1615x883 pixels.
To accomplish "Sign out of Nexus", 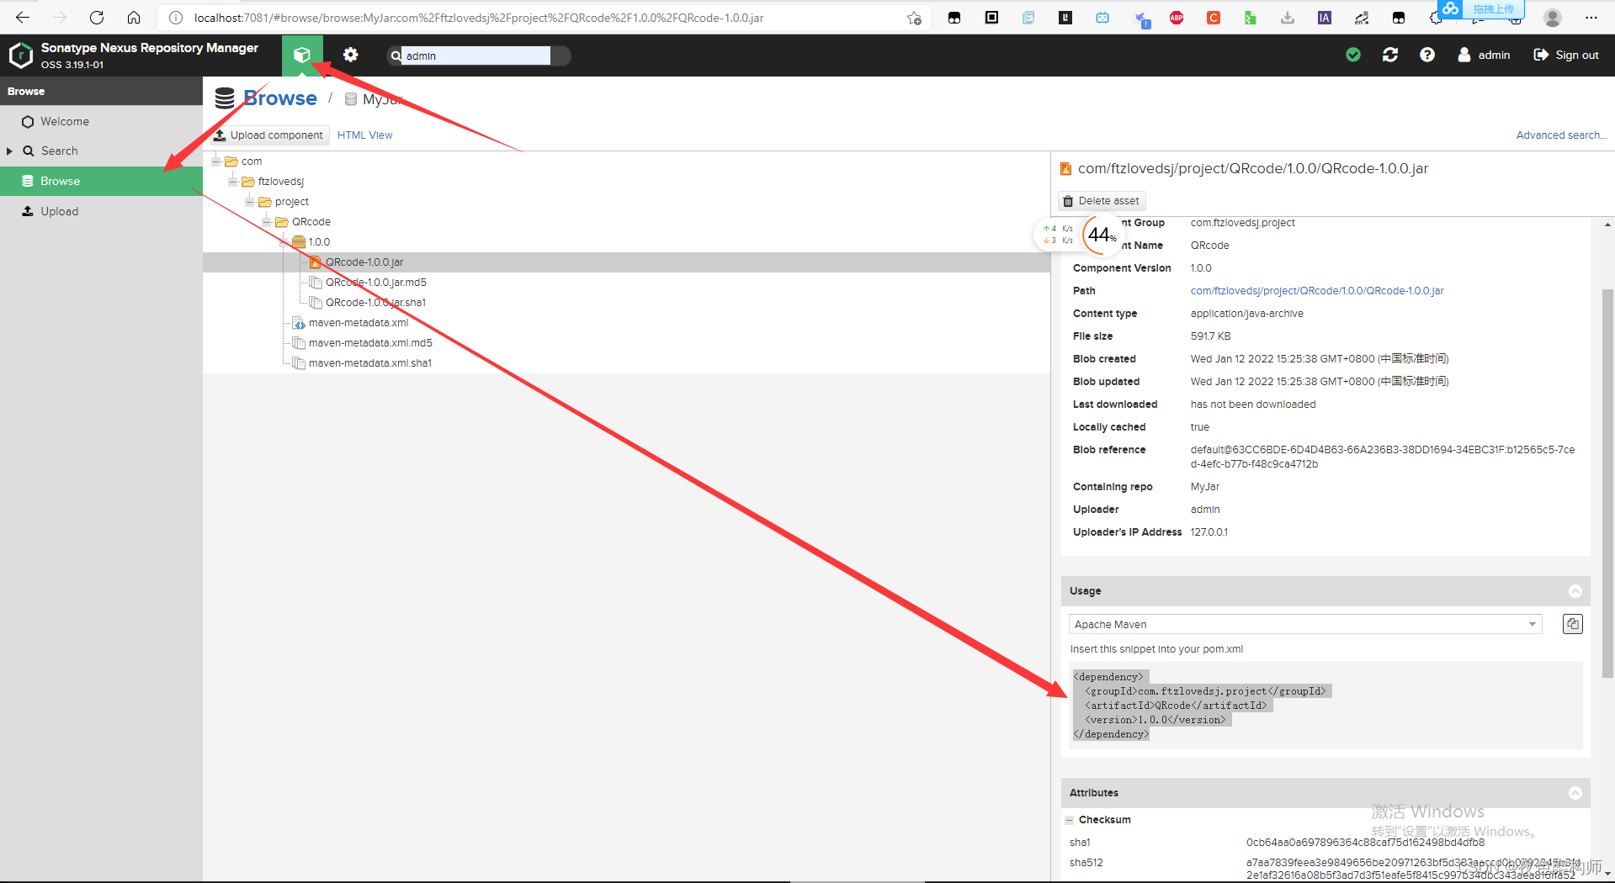I will 1566,55.
